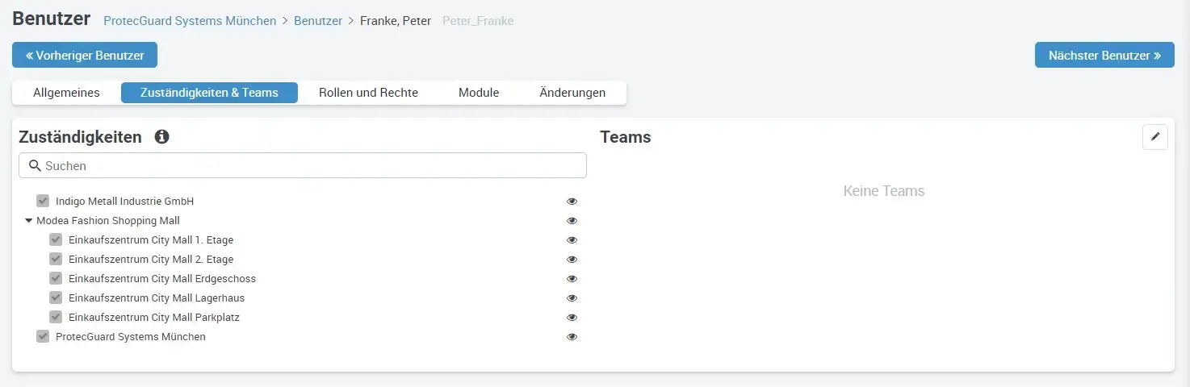Click the pencil icon to edit Teams
The image size is (1190, 387).
1155,137
